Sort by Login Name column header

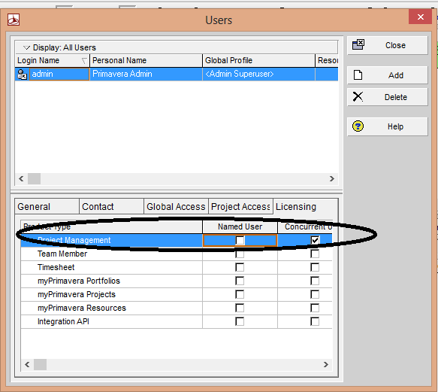pyautogui.click(x=53, y=60)
